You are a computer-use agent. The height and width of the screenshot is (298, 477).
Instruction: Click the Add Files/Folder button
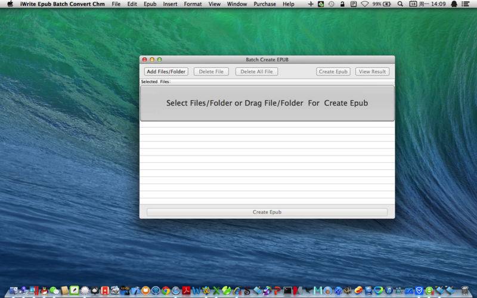166,72
